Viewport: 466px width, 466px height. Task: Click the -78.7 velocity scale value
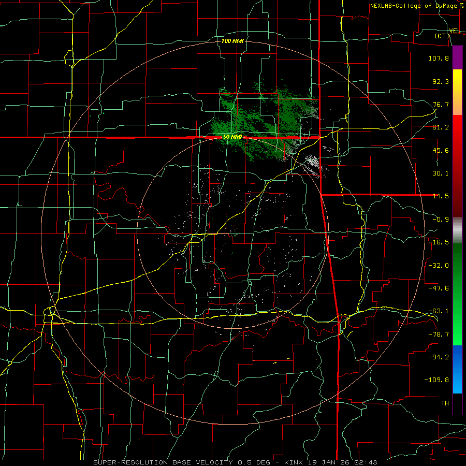tap(439, 334)
